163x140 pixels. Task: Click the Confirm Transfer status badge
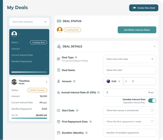click(x=37, y=90)
